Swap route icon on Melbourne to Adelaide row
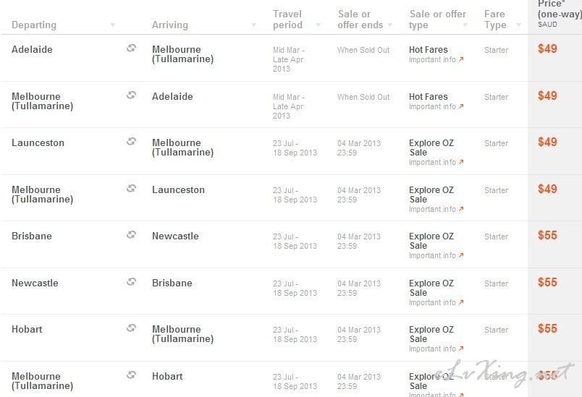Viewport: 582px width, 397px height. click(x=132, y=95)
